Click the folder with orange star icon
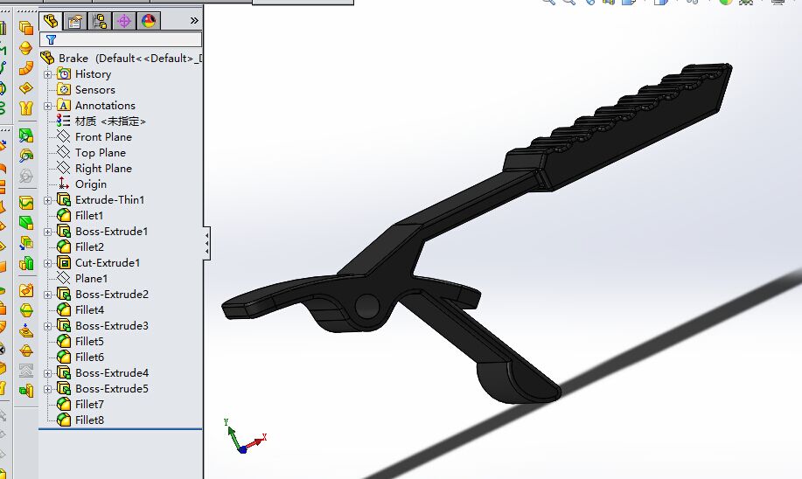This screenshot has height=479, width=802. (x=26, y=290)
